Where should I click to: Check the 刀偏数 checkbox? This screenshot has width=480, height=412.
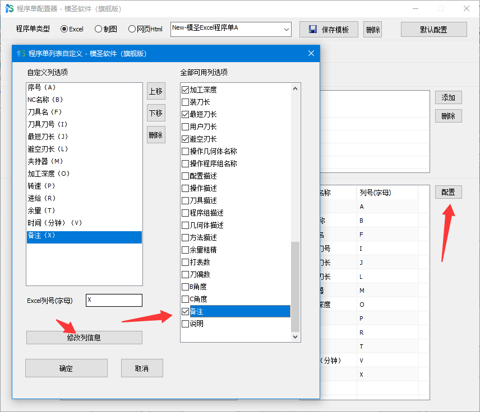[185, 274]
